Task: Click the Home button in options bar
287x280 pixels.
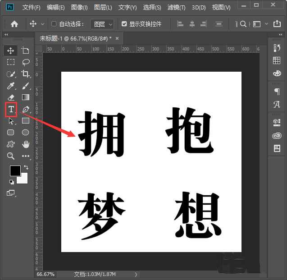Action: [14, 24]
